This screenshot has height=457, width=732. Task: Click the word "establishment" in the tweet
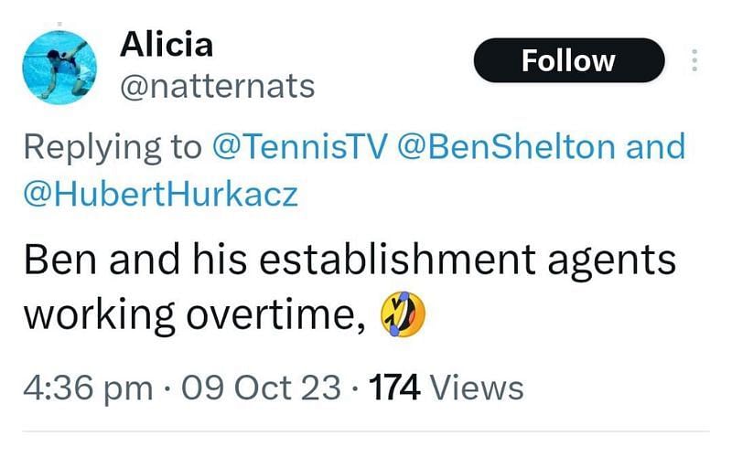(x=397, y=260)
